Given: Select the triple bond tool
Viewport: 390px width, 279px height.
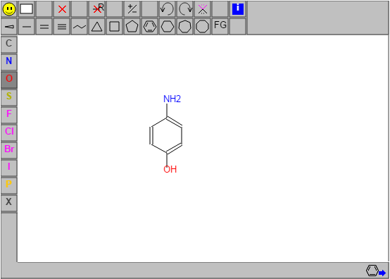Looking at the screenshot, I should click(x=62, y=26).
